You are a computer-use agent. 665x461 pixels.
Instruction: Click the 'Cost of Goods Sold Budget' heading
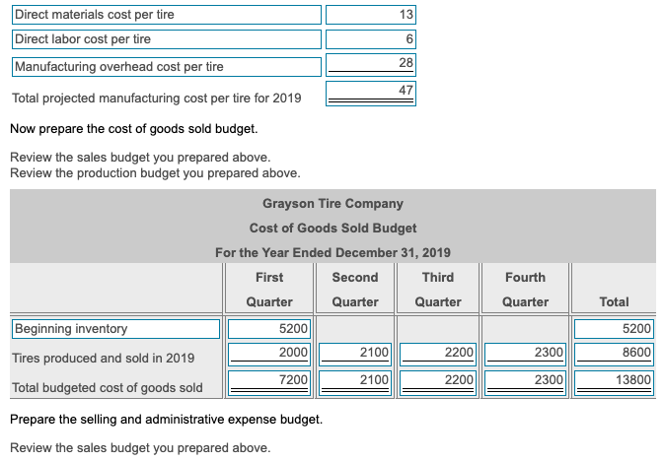point(332,229)
